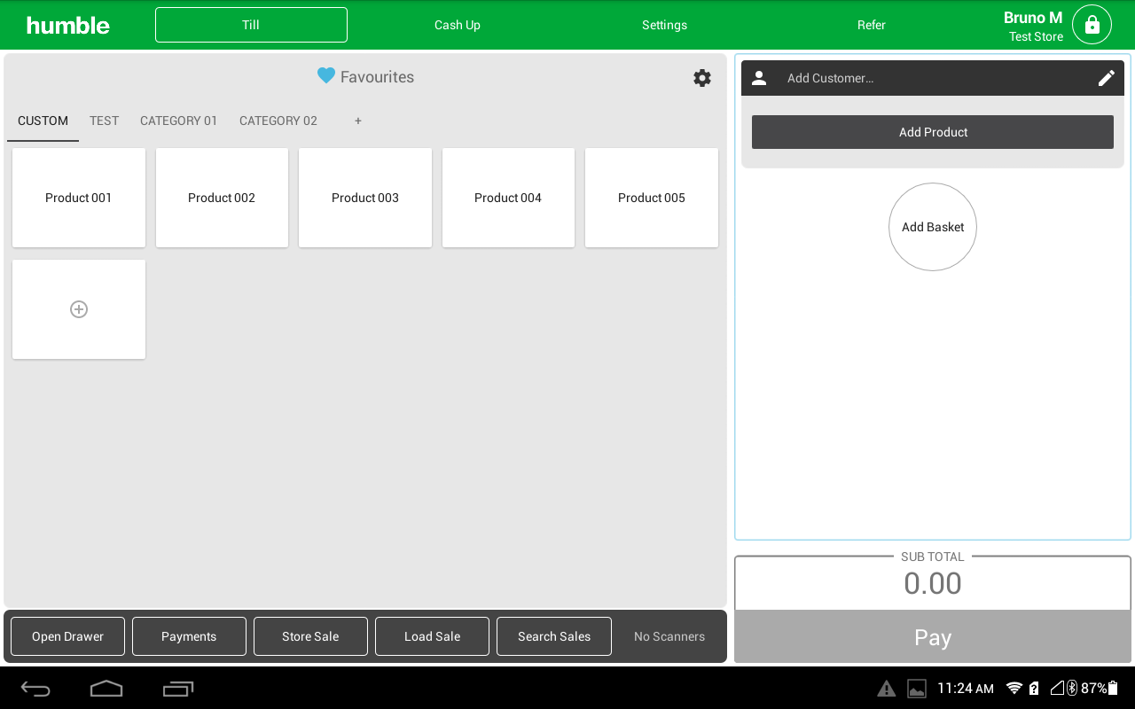
Task: Add a new favourites tab with the plus
Action: [358, 121]
